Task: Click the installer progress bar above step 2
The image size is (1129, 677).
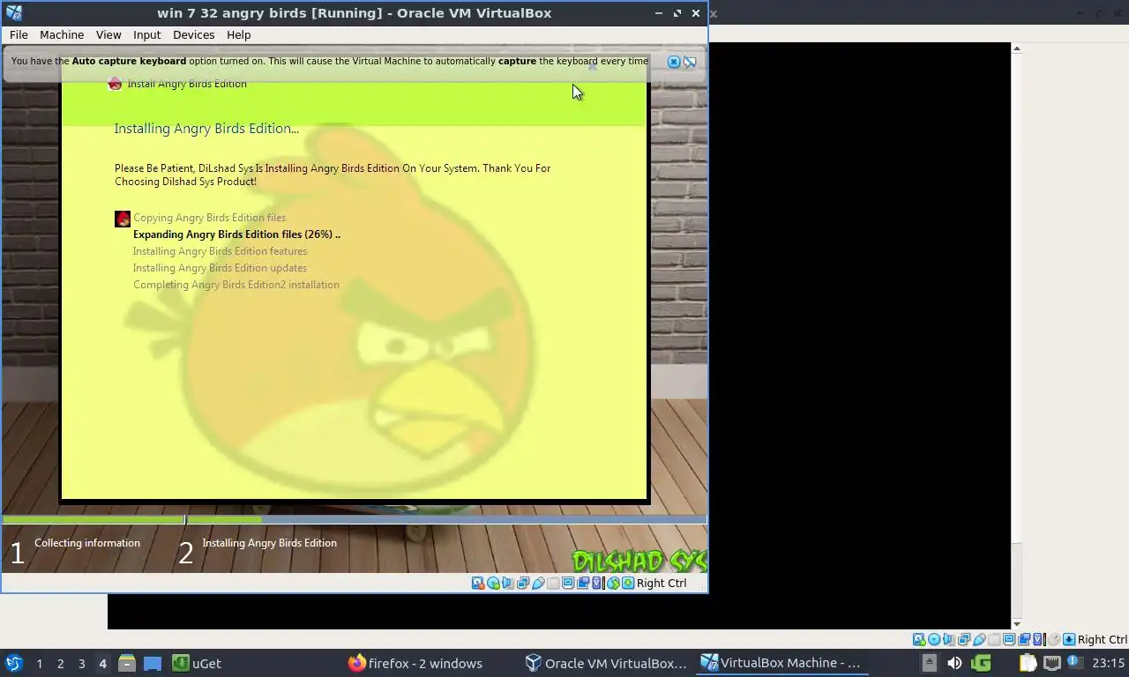Action: click(x=446, y=519)
